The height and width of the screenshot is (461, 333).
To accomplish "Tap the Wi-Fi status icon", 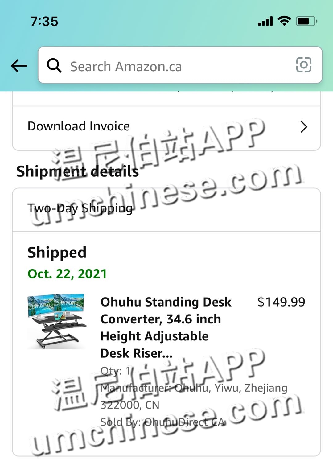I will pyautogui.click(x=284, y=21).
